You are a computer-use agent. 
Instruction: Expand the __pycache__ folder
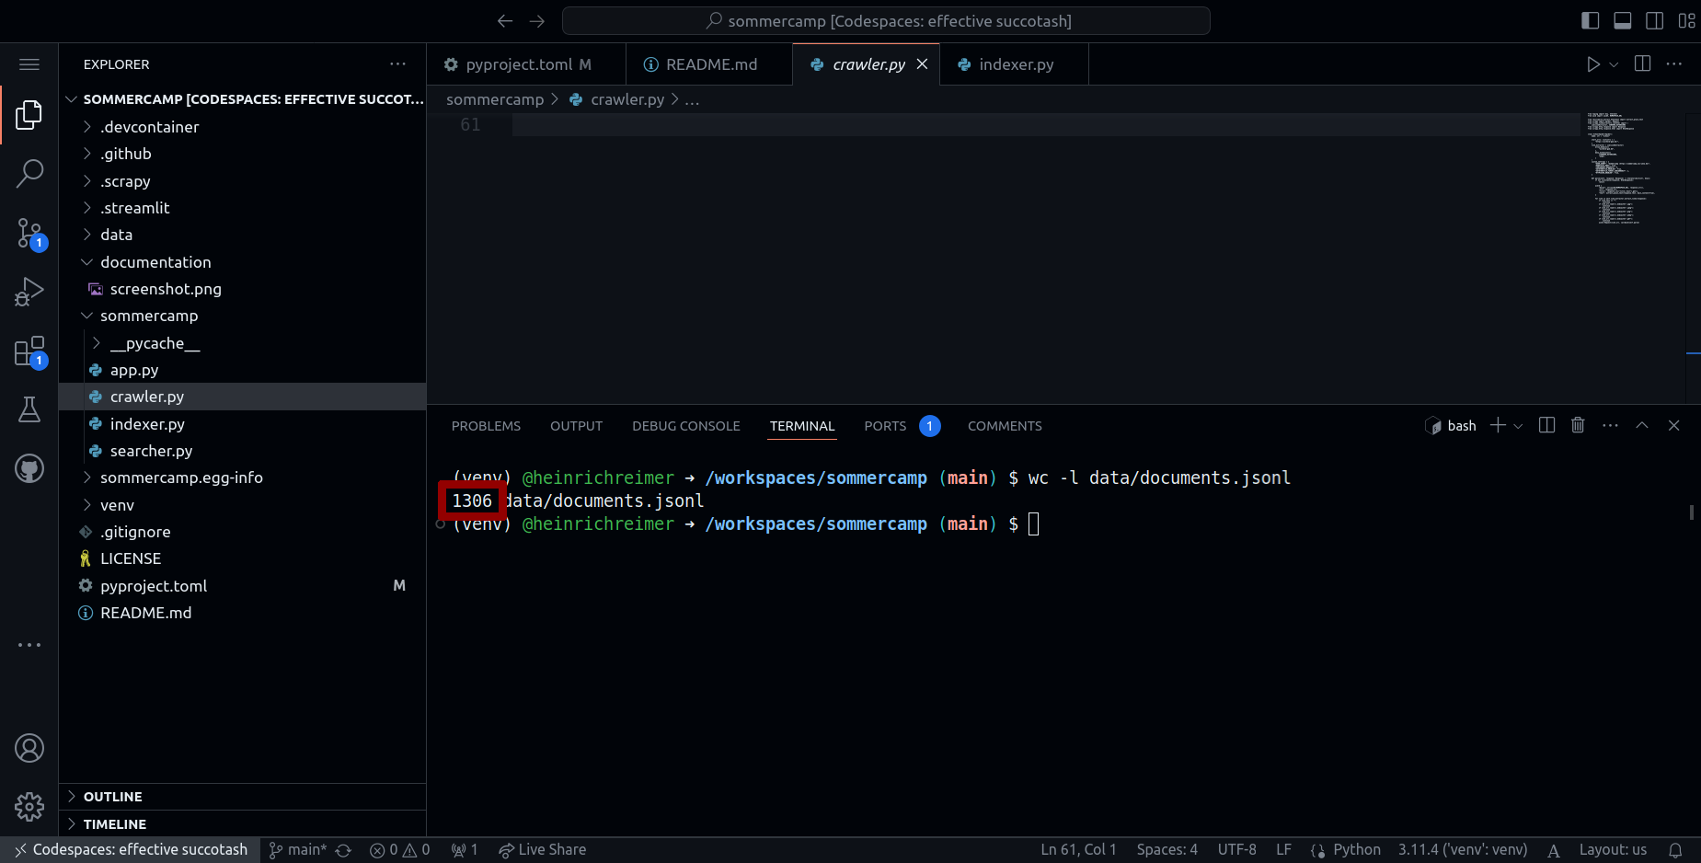tap(242, 343)
